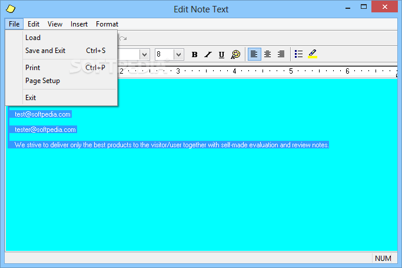This screenshot has height=268, width=402.
Task: Center align the text
Action: coord(268,54)
